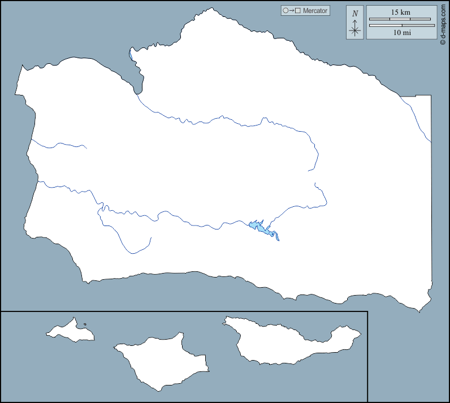Open the d-maps.com copyright link
Screen dimensions: 450x403
point(443,23)
